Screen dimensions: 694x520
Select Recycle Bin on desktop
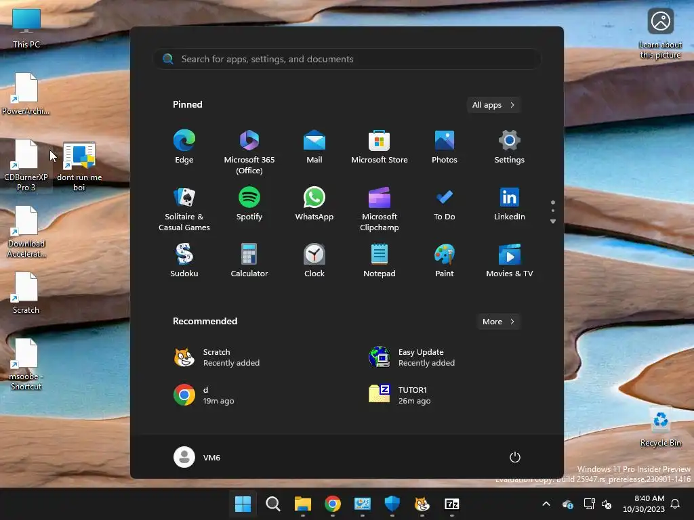(660, 428)
